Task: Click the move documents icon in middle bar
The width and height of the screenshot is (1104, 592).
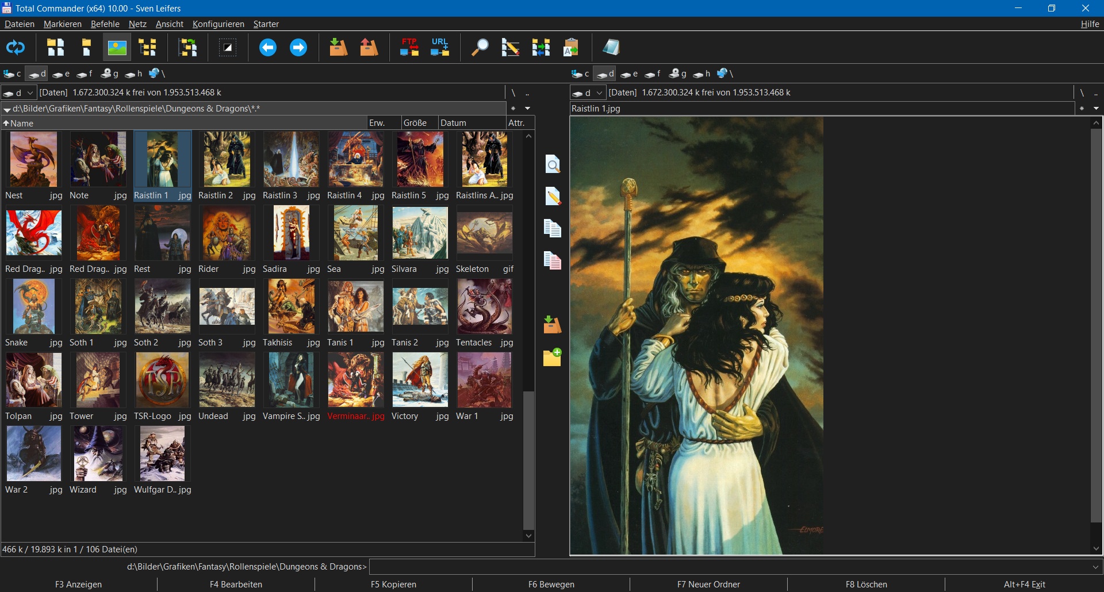Action: click(553, 261)
